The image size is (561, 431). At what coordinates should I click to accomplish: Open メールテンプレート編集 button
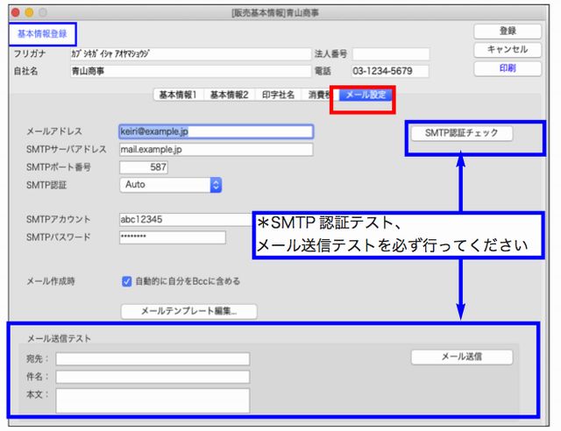pyautogui.click(x=188, y=311)
